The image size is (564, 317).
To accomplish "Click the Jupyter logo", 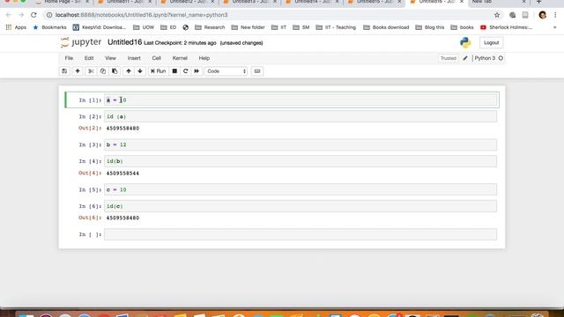I will click(x=81, y=42).
